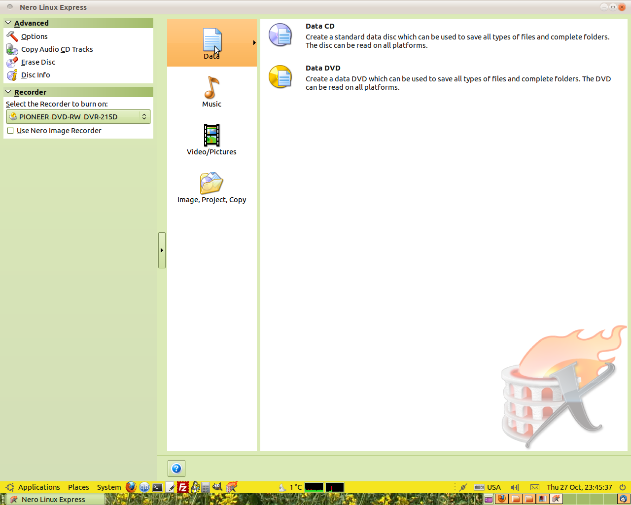Click the Data DVD disc icon
Image resolution: width=631 pixels, height=505 pixels.
point(280,77)
